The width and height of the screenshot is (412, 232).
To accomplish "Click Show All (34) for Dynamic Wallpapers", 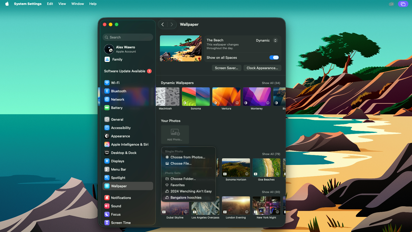I will coord(271,83).
